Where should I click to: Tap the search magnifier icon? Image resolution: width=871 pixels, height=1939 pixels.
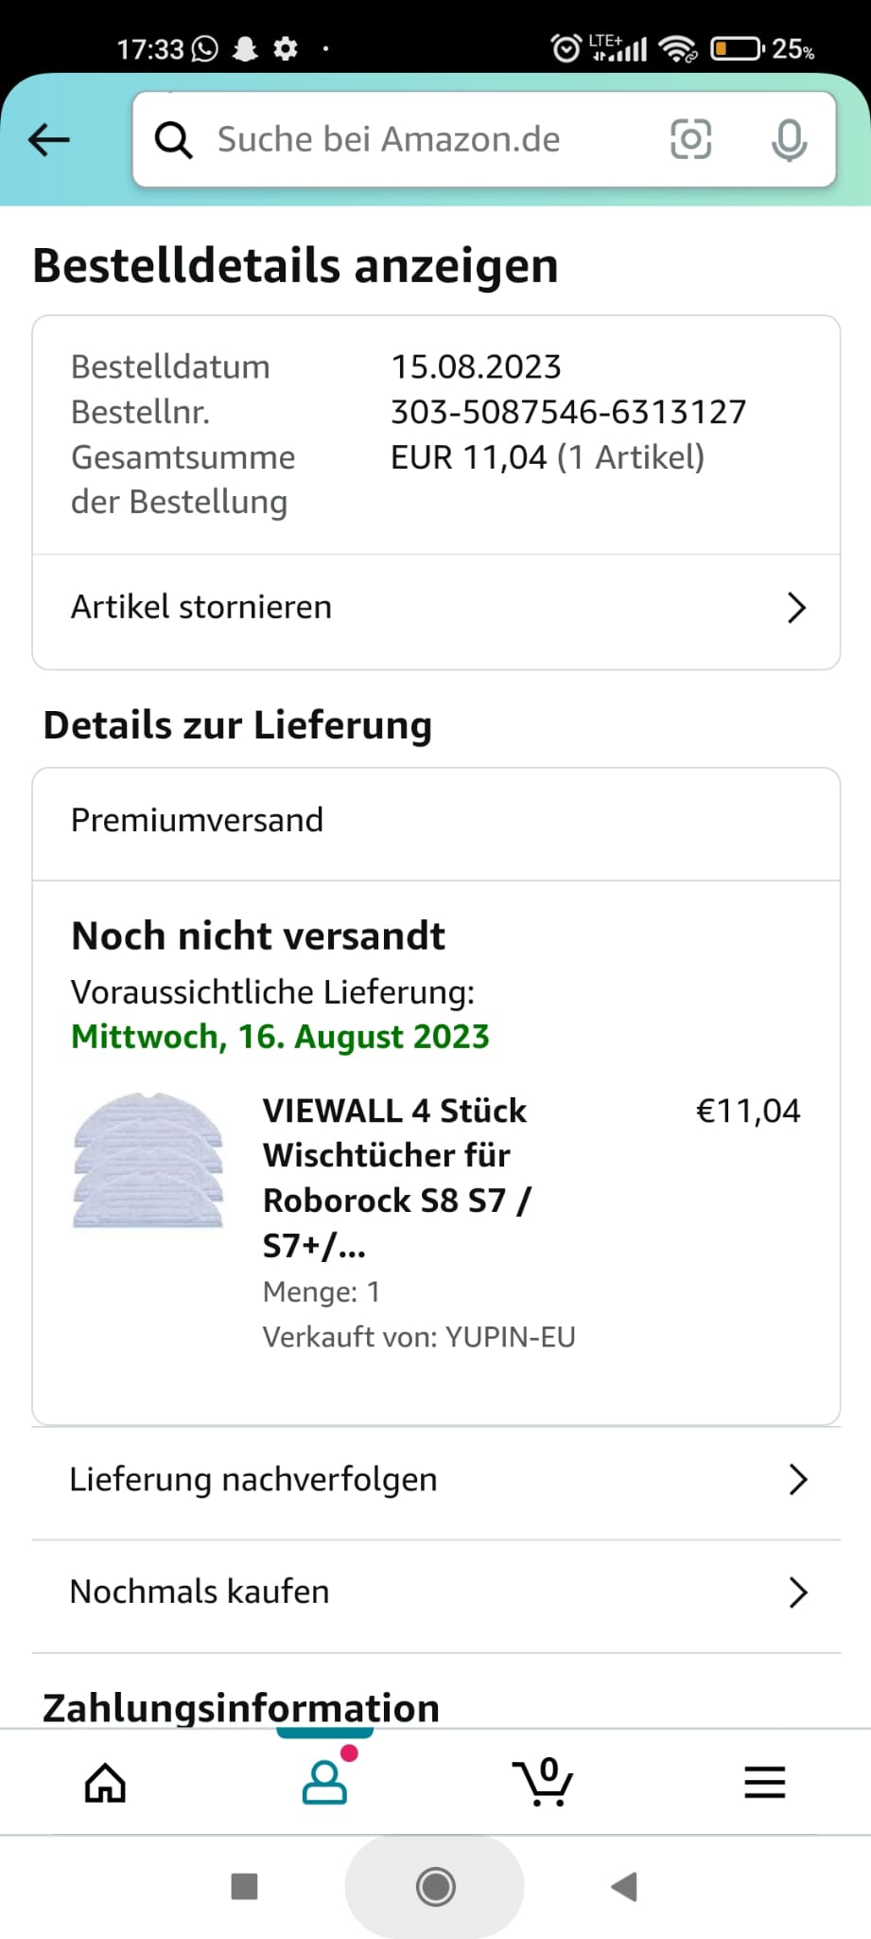(x=174, y=140)
